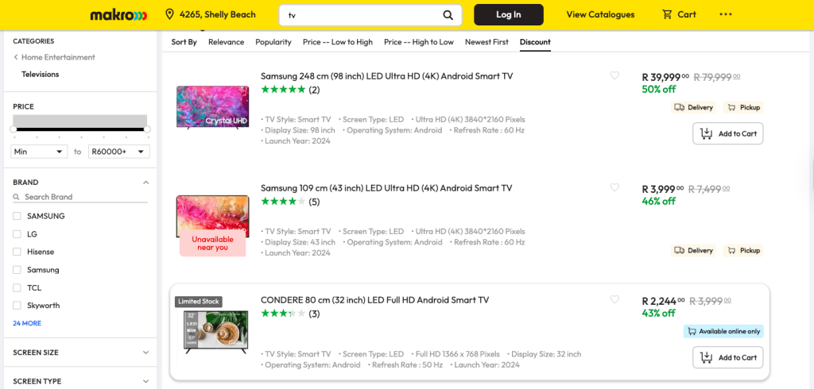This screenshot has width=814, height=389.
Task: Open the R60000+ max price dropdown
Action: point(119,152)
